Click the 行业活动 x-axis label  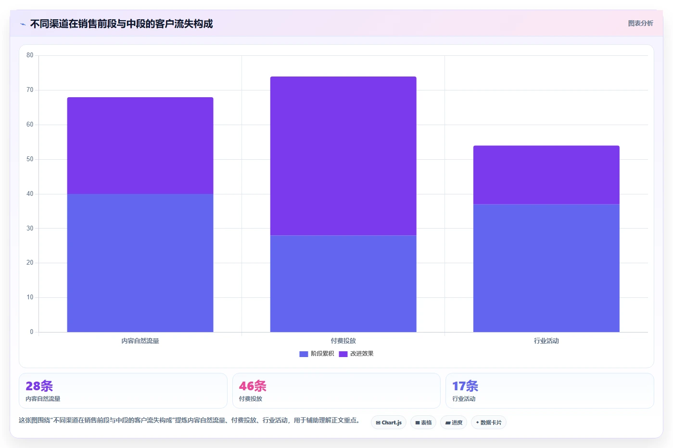[546, 341]
